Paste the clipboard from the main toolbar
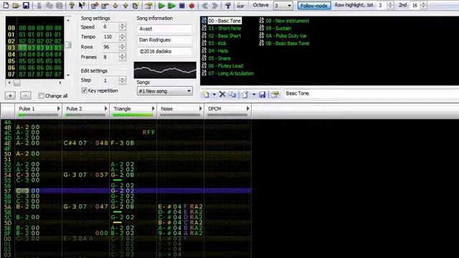The height and width of the screenshot is (258, 459). [60, 5]
